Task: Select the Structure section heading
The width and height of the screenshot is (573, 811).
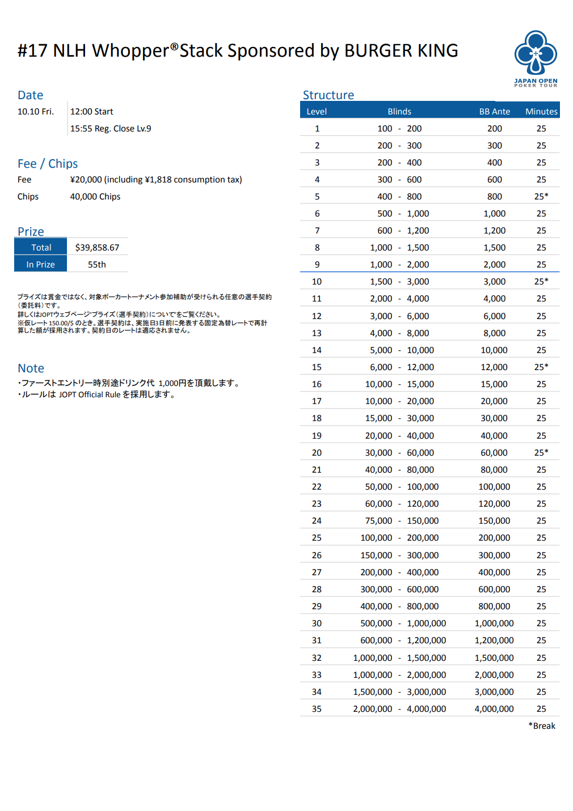Action: [328, 95]
